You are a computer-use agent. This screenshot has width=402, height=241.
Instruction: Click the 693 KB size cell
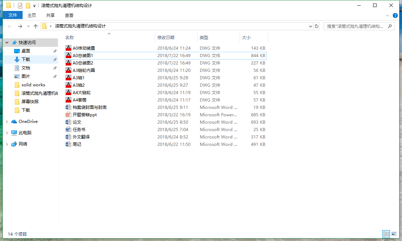(258, 122)
